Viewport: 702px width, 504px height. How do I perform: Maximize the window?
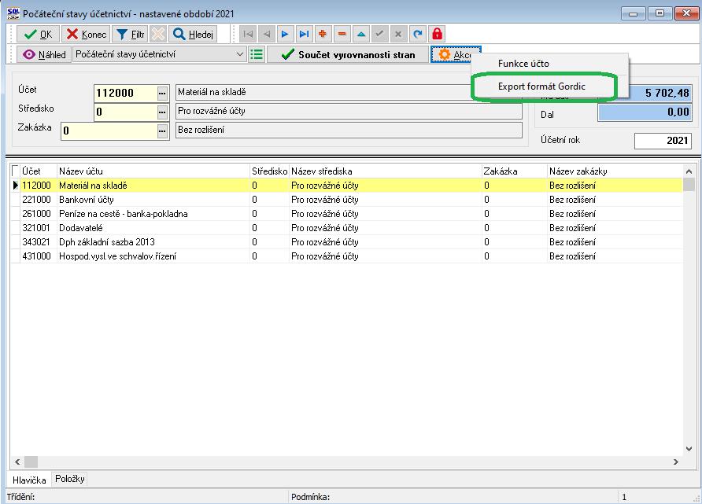(x=660, y=13)
